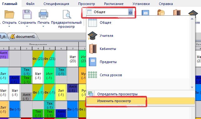
Task: Select Кабинеты door icon in list
Action: click(x=93, y=49)
